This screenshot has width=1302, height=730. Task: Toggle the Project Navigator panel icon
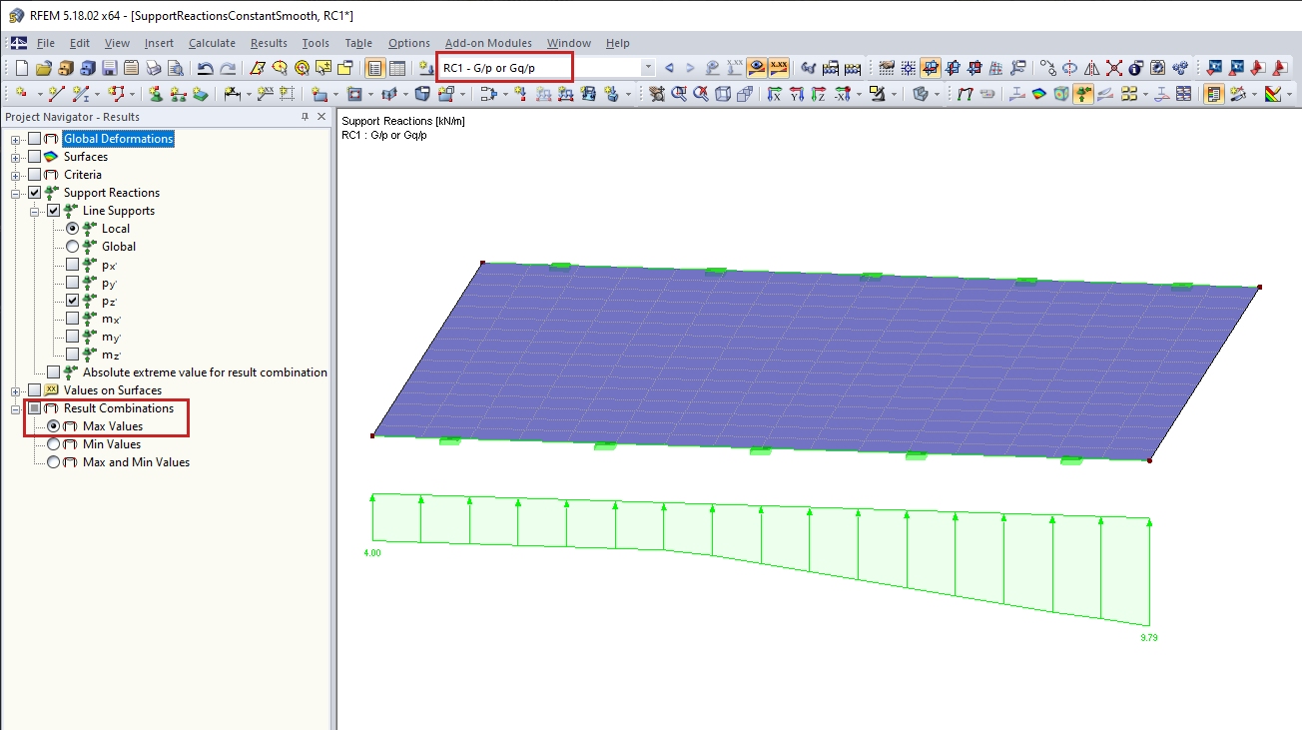tap(374, 68)
